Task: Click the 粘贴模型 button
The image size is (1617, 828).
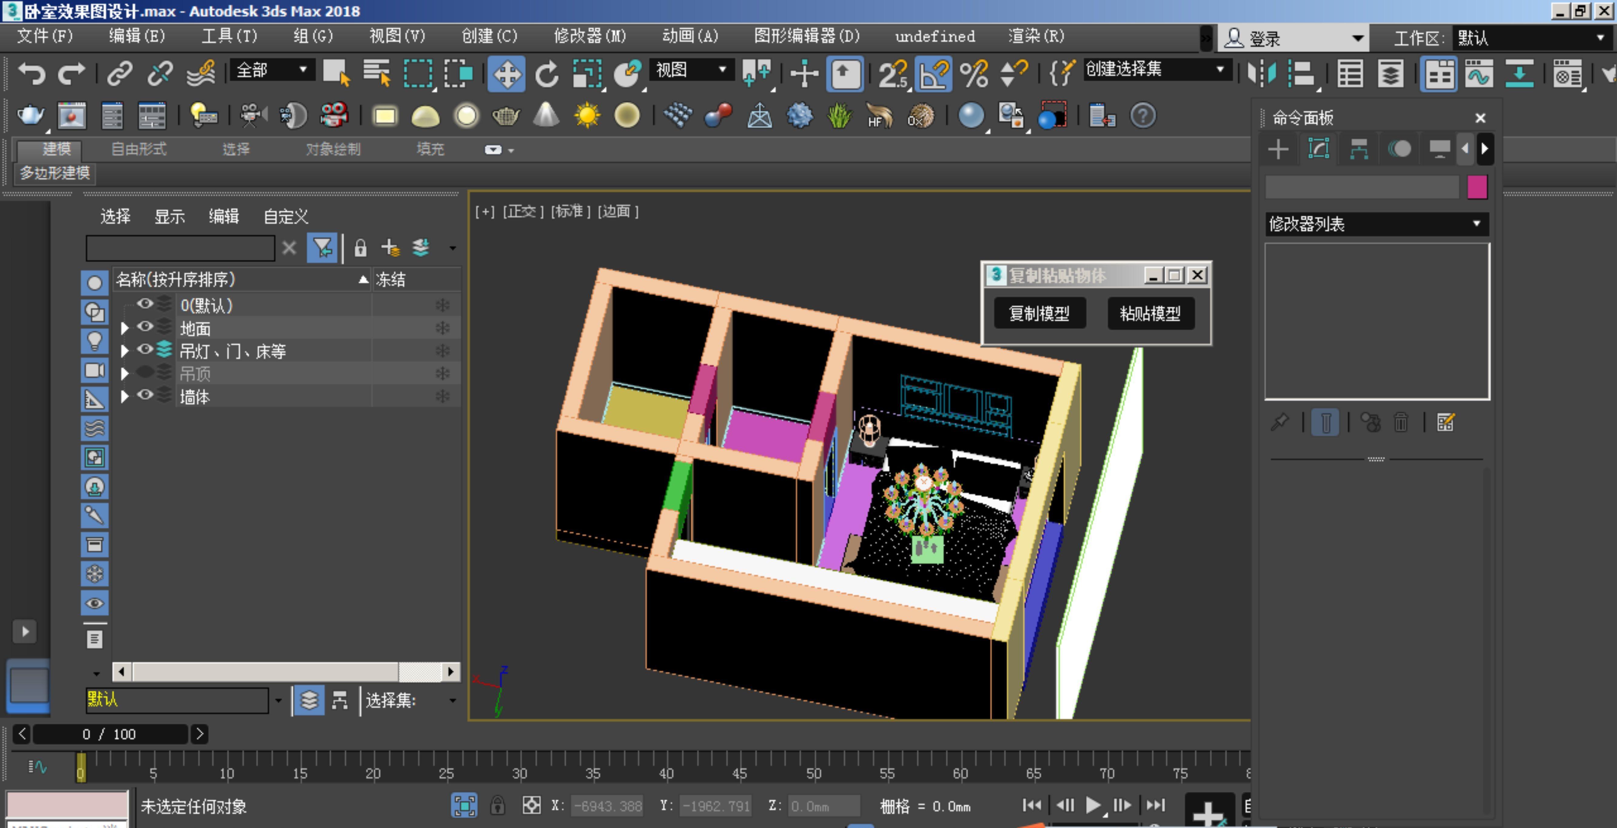Action: pyautogui.click(x=1151, y=313)
